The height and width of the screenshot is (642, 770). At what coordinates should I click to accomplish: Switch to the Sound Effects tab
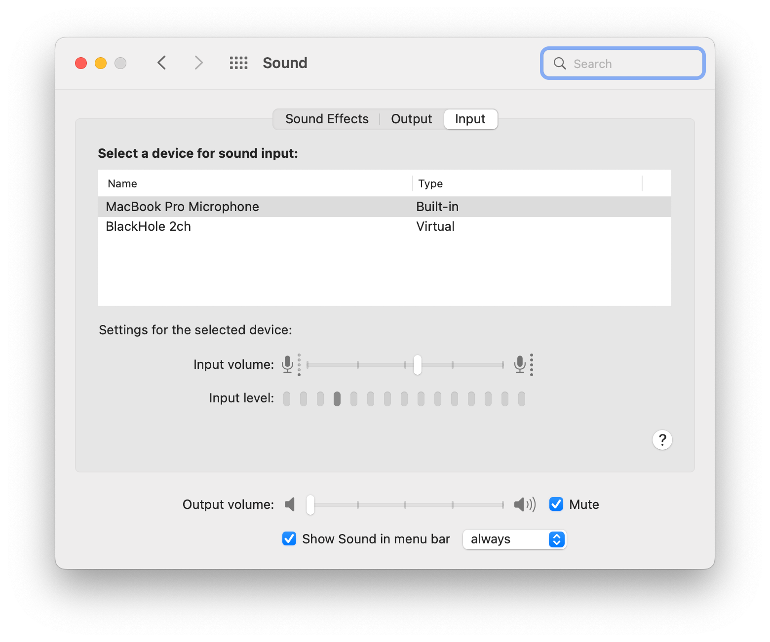click(327, 119)
